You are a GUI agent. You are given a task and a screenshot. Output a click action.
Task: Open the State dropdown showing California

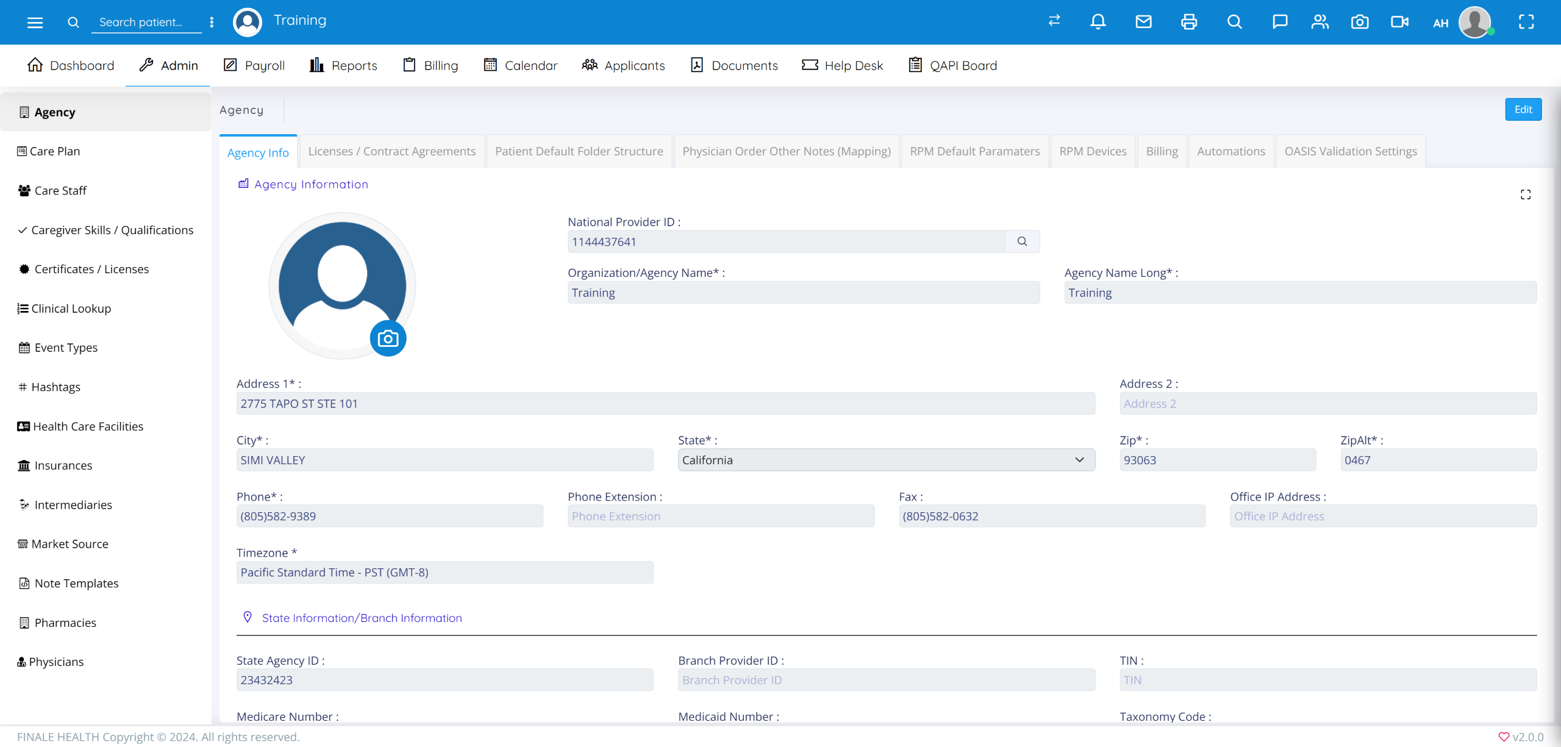point(885,460)
